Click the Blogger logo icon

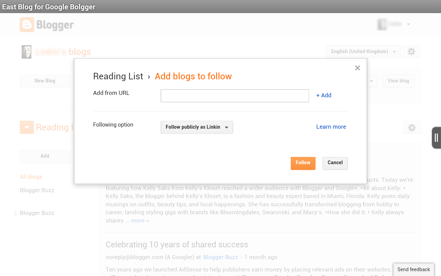coord(27,25)
